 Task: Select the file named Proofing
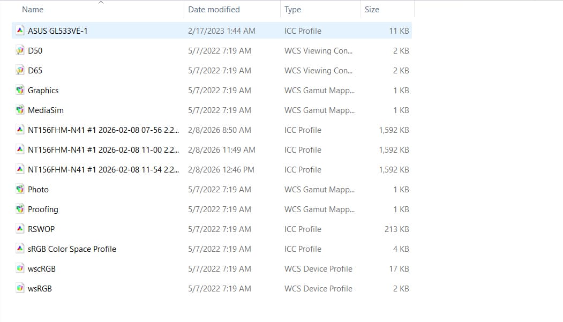tap(43, 209)
